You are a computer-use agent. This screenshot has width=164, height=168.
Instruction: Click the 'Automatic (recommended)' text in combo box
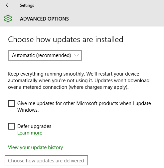coord(42,55)
